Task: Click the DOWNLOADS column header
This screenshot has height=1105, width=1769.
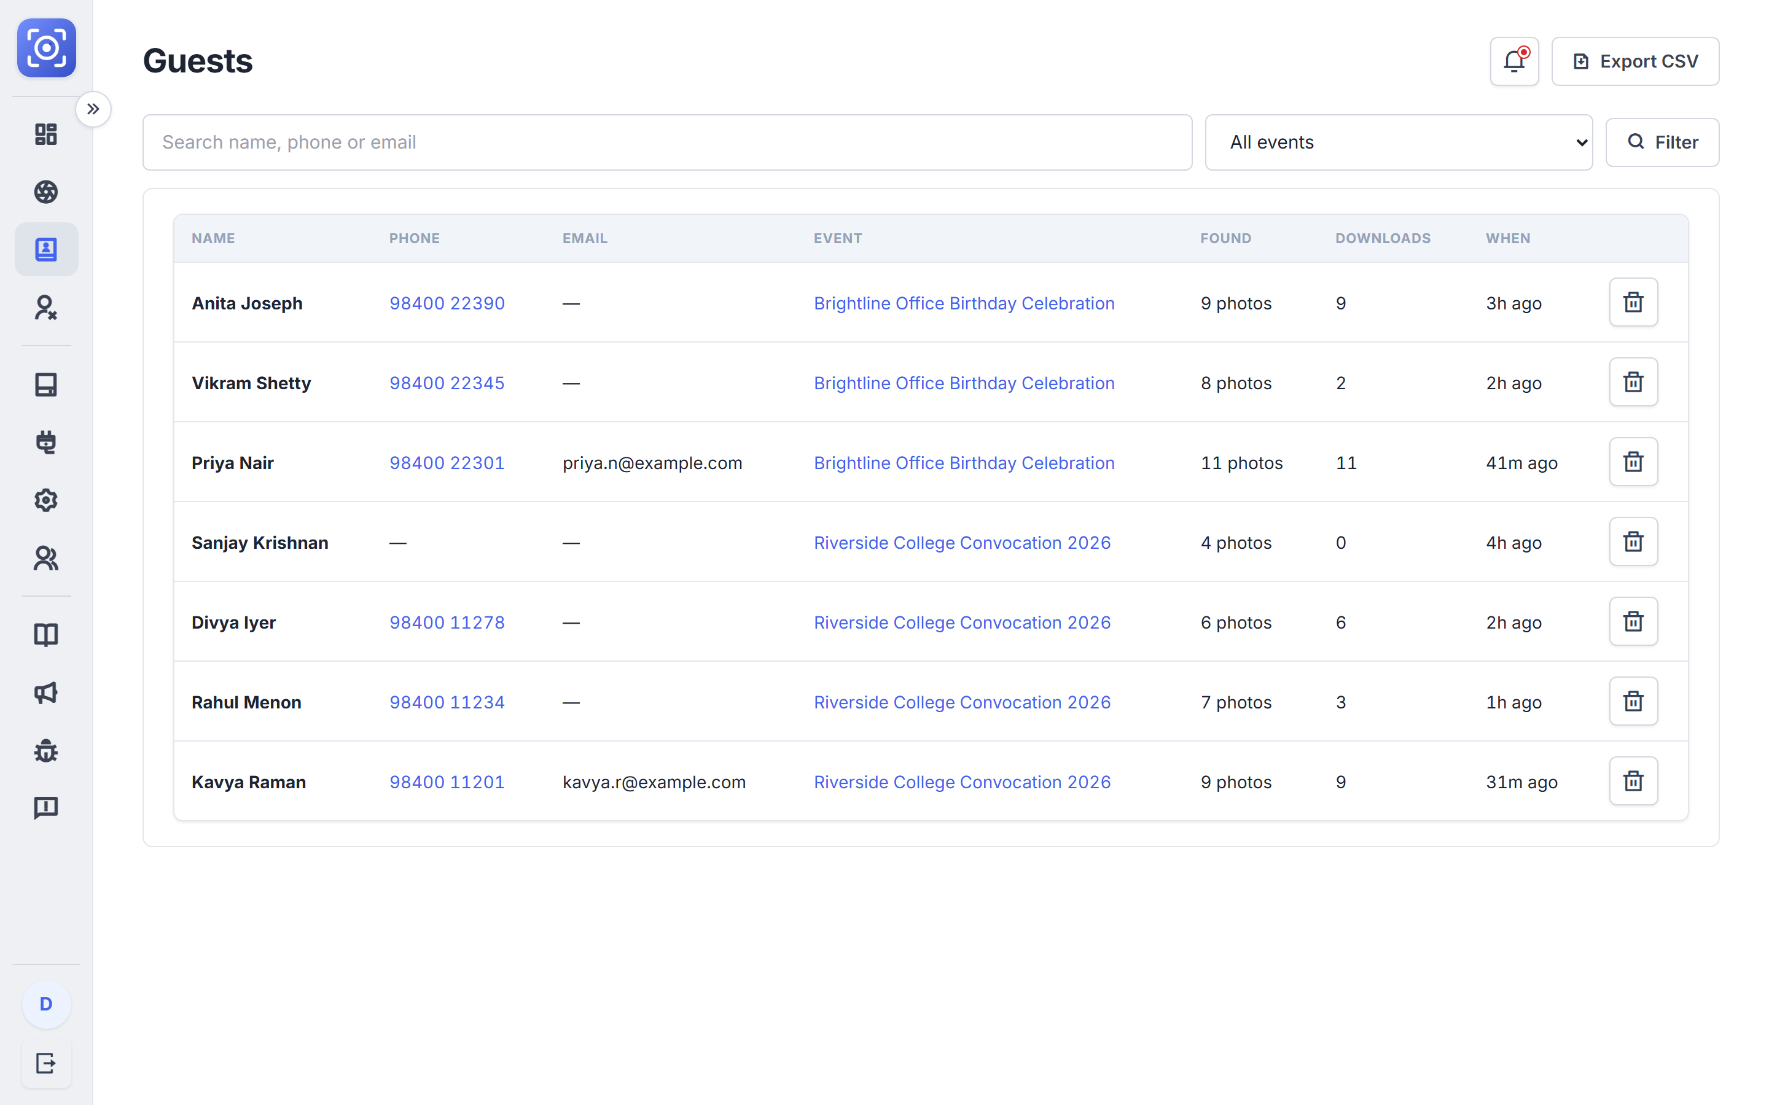Action: tap(1383, 238)
